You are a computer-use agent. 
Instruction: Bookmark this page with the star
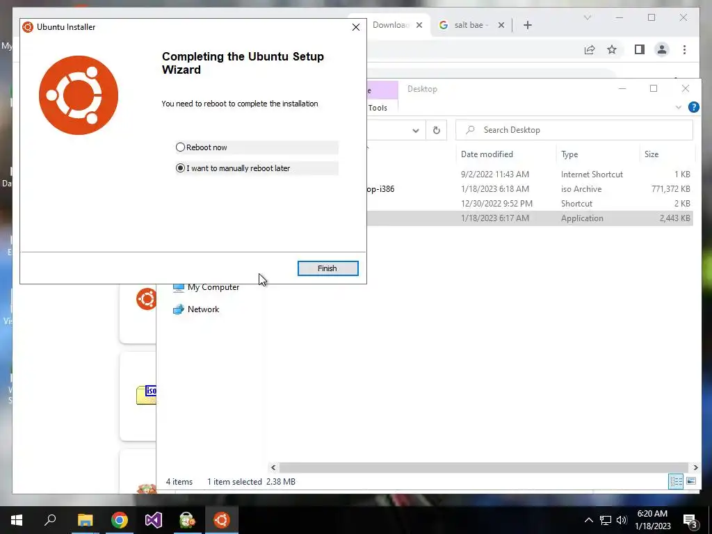[612, 49]
